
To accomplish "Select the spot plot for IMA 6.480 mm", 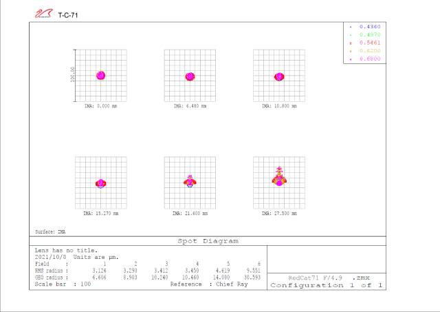I will point(190,76).
